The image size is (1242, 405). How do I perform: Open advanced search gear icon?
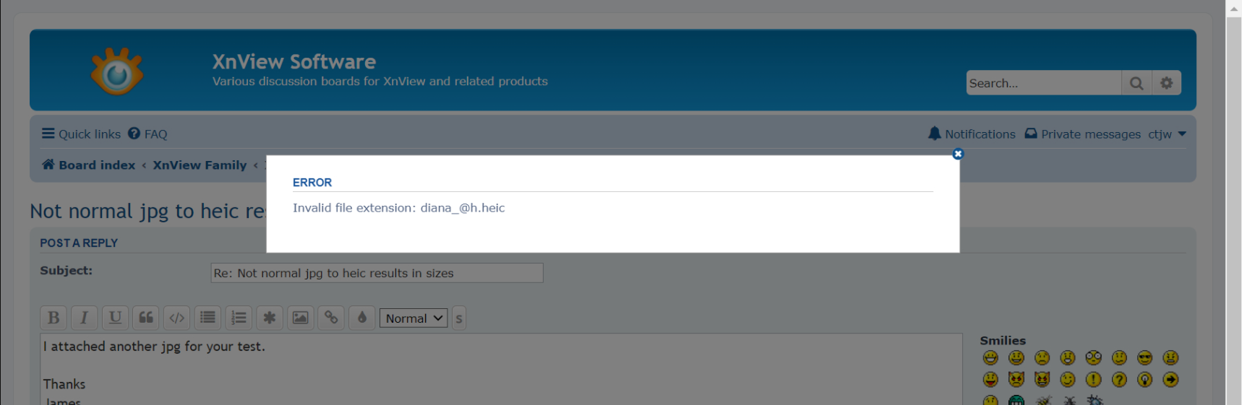[1167, 83]
